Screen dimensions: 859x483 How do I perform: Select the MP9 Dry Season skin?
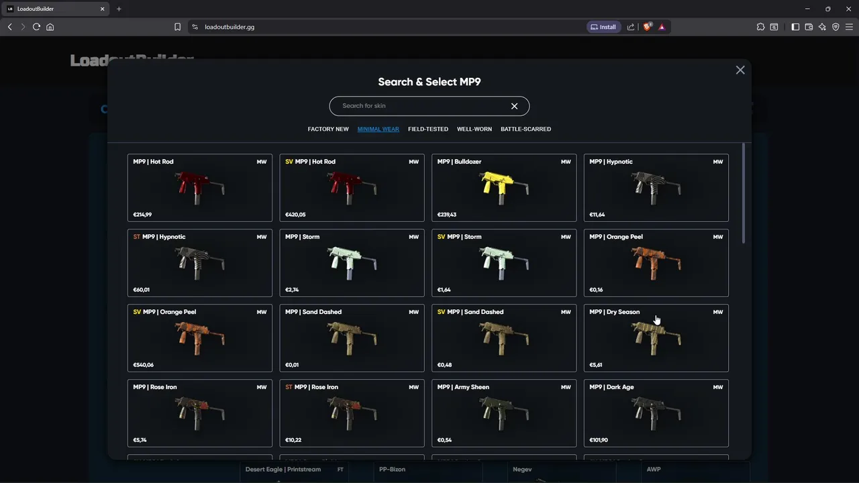click(x=656, y=338)
